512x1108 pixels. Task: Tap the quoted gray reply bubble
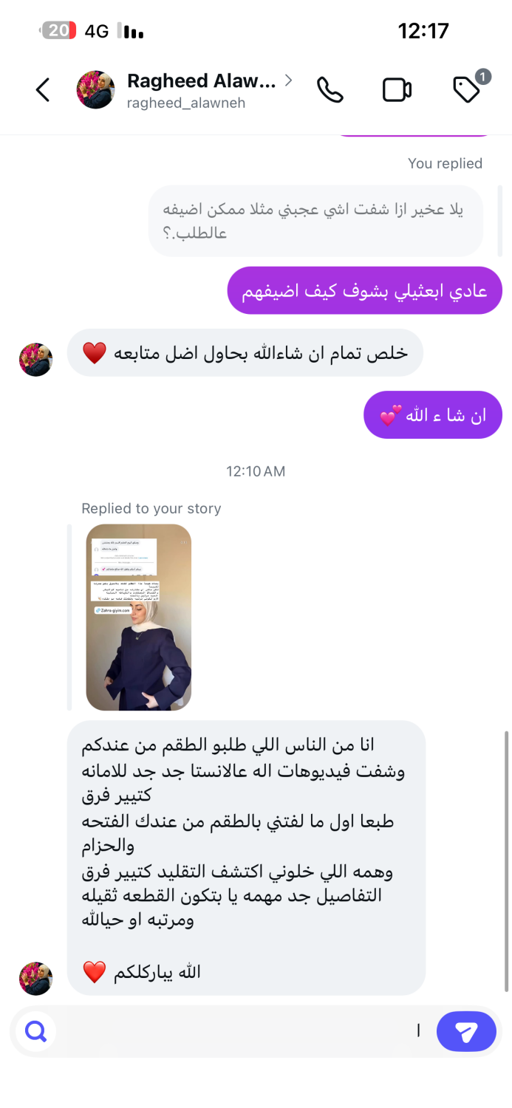click(x=315, y=221)
